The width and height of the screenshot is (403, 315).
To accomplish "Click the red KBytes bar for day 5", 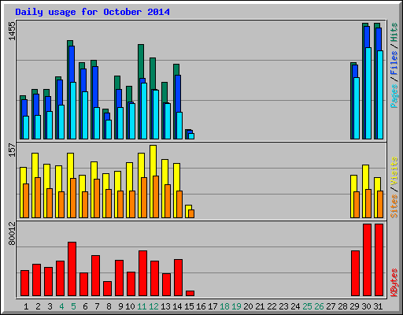I will pyautogui.click(x=72, y=269).
